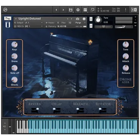Toggle the Rotator switch

pyautogui.click(x=103, y=110)
